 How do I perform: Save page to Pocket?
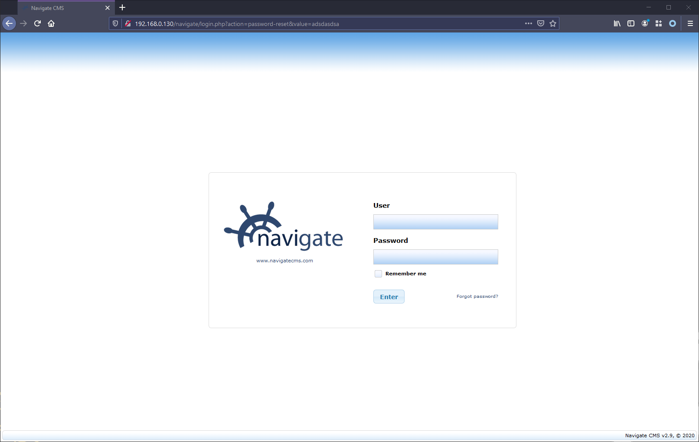pos(540,23)
